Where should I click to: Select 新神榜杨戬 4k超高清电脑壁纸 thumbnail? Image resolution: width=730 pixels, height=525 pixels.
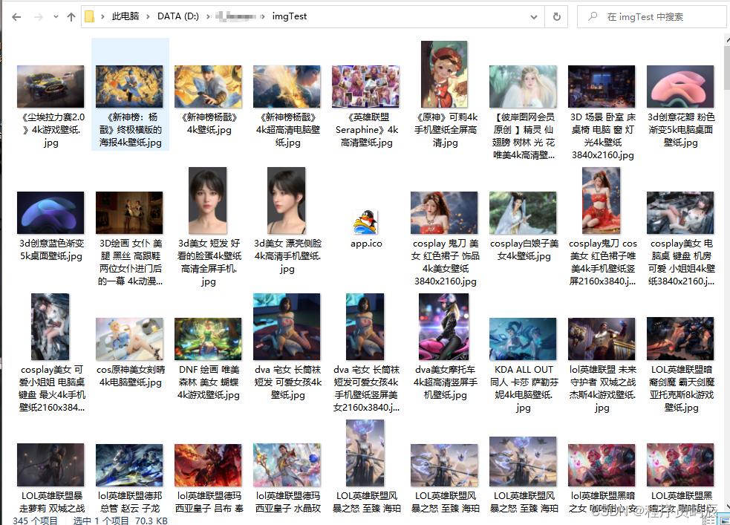click(287, 87)
